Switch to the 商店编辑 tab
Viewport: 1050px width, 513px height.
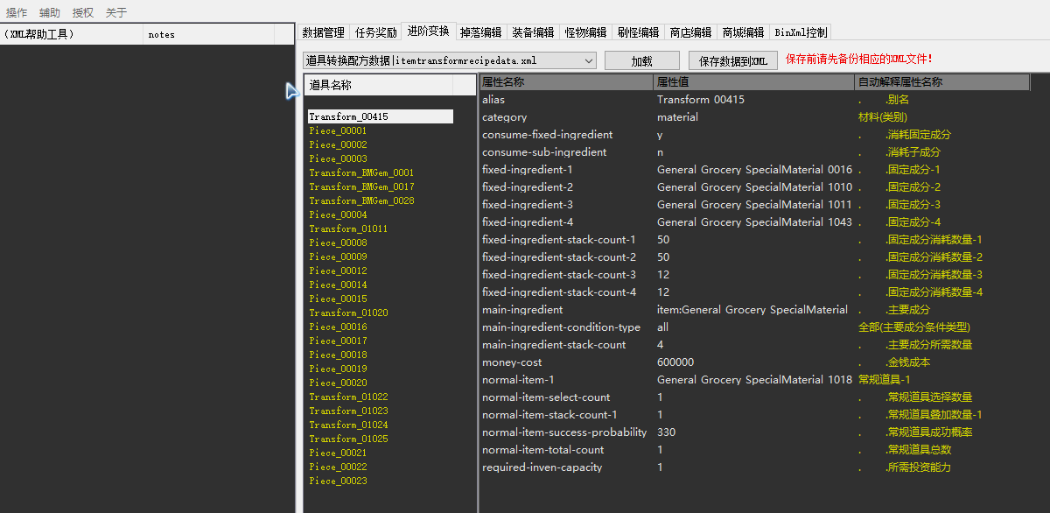click(690, 32)
